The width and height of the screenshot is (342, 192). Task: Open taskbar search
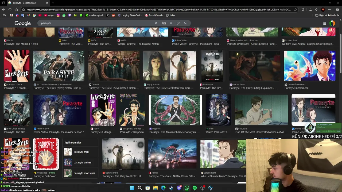point(140,188)
